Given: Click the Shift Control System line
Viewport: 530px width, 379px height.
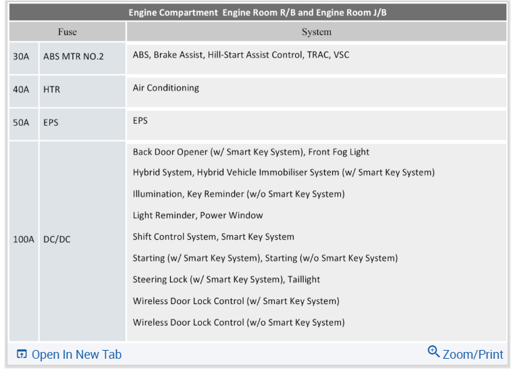Looking at the screenshot, I should pyautogui.click(x=213, y=237).
